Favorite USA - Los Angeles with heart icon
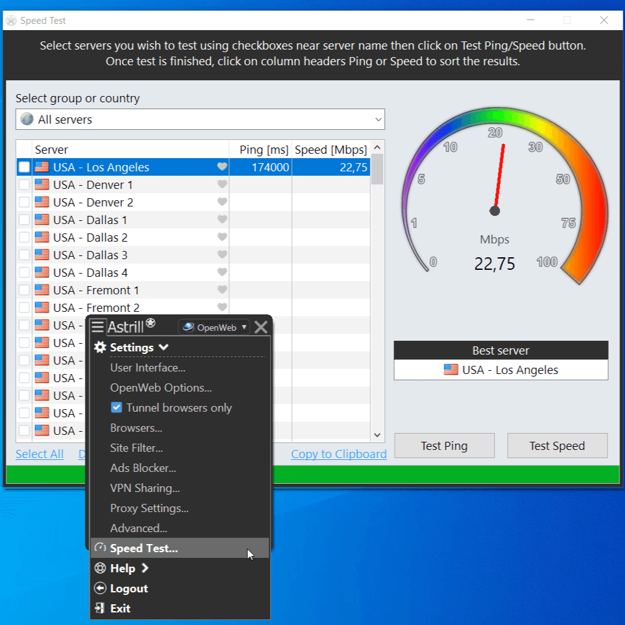This screenshot has height=625, width=625. tap(222, 167)
